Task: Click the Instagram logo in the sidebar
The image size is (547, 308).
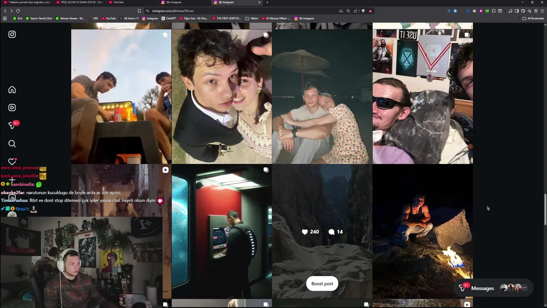Action: pyautogui.click(x=12, y=34)
